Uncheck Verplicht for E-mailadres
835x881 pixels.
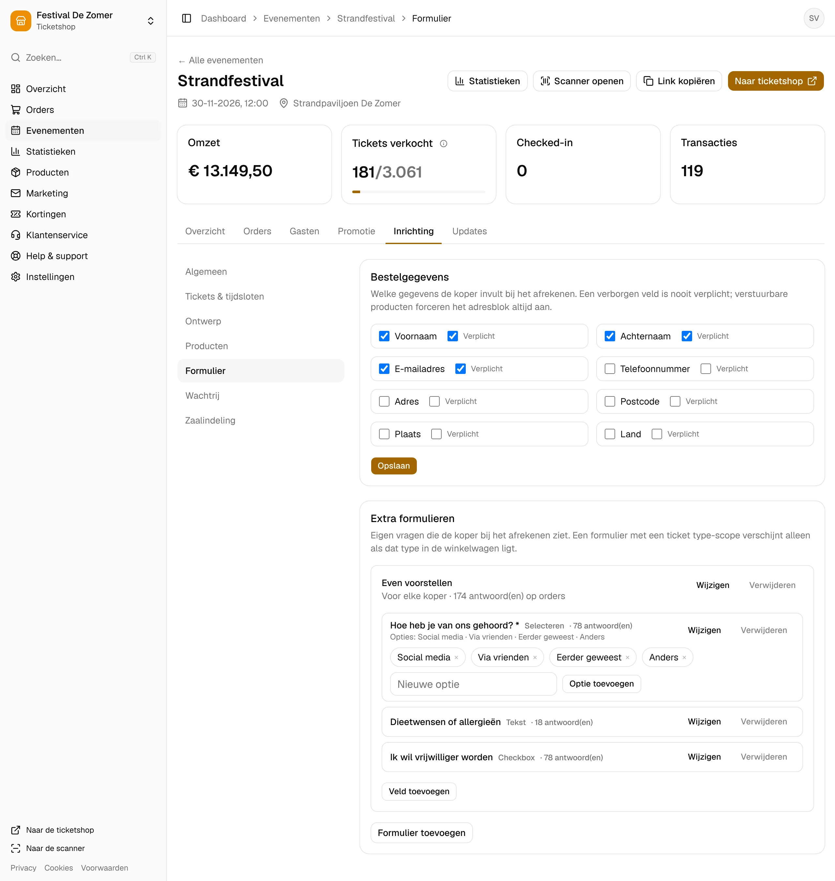(461, 369)
